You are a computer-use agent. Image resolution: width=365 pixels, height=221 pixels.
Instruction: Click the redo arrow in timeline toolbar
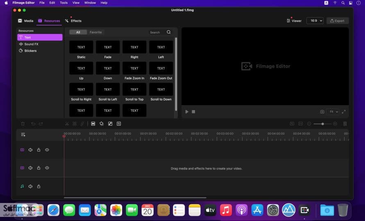point(41,124)
